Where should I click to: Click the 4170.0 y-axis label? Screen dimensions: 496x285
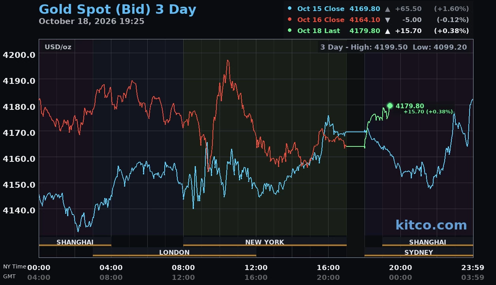pos(19,133)
